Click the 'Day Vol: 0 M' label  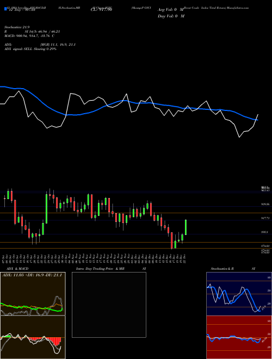tap(171, 16)
